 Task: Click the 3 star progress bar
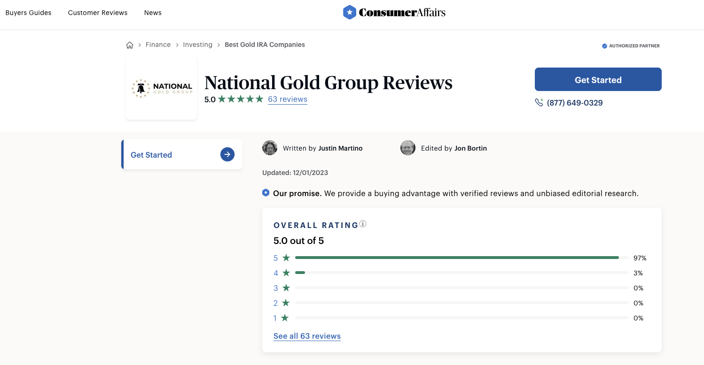click(x=462, y=288)
